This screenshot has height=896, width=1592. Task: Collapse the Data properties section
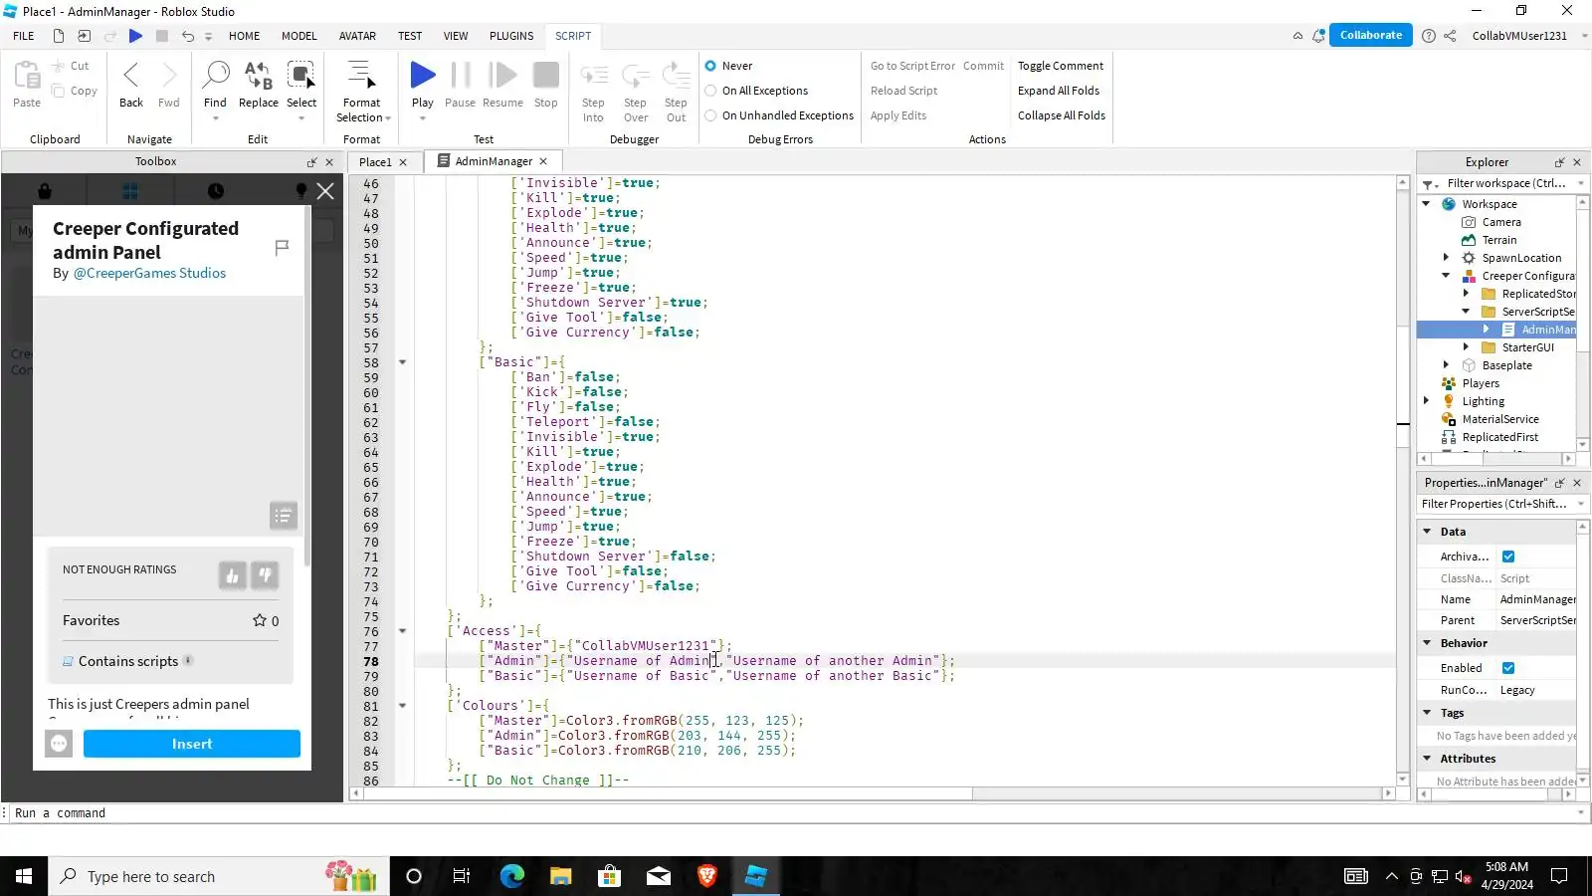[1427, 532]
